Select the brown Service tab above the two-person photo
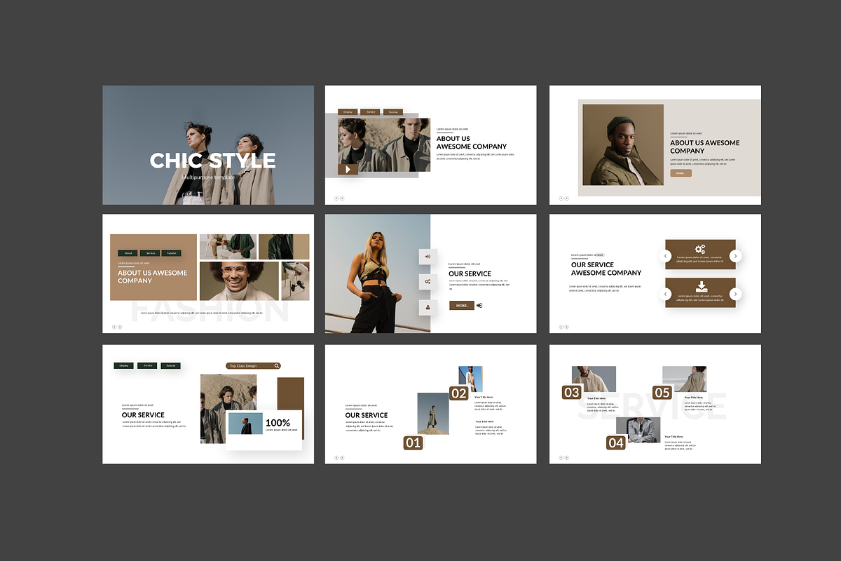Screen dimensions: 841x561 (x=370, y=112)
